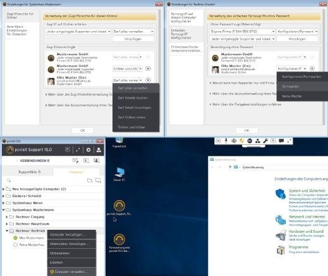
Task: Click the network computers icon in session toolbar
Action: pyautogui.click(x=257, y=141)
